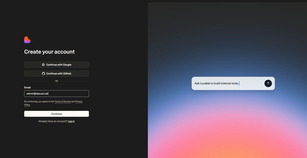Click the GitHub octocat icon
Screen dimensions: 307x158
coord(43,73)
